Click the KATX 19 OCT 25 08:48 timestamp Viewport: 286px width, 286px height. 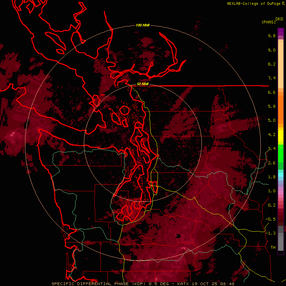pyautogui.click(x=206, y=284)
